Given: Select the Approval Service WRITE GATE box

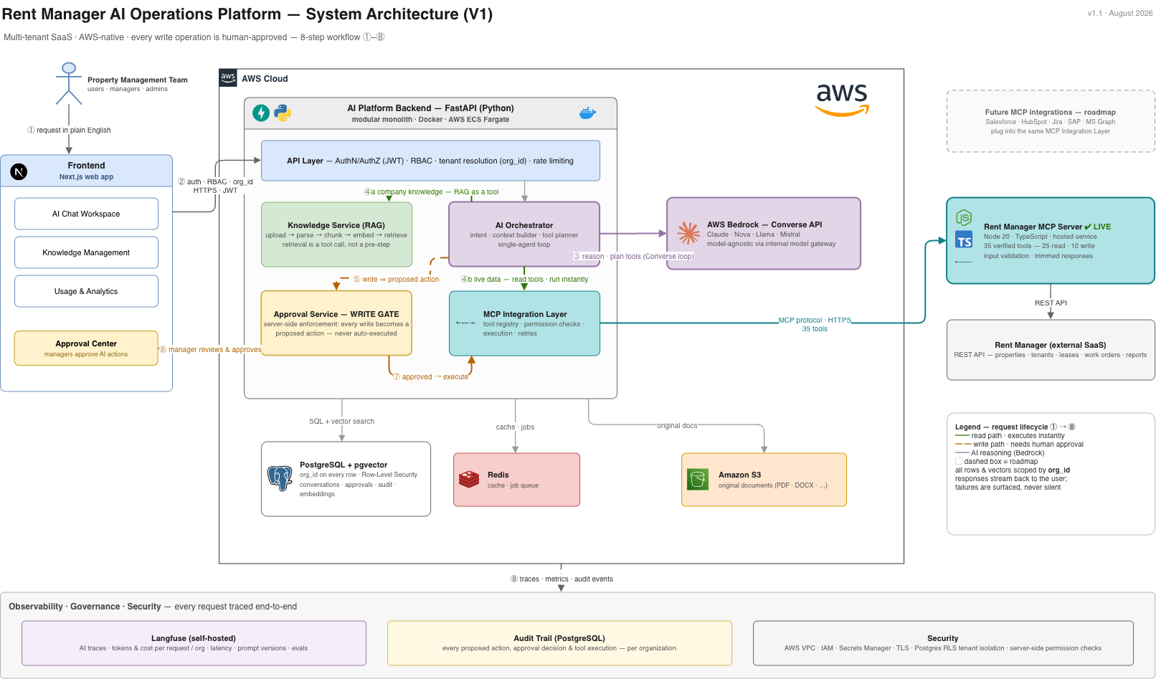Looking at the screenshot, I should 336,323.
